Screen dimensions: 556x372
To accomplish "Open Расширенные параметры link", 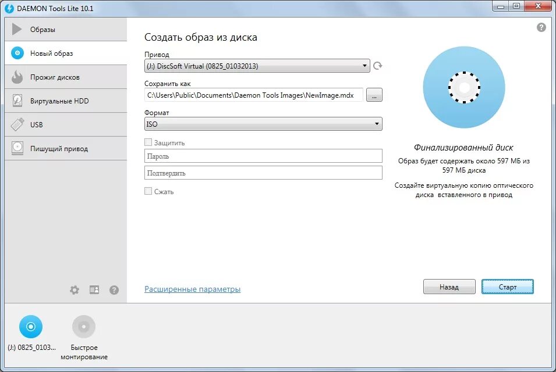I will [x=193, y=289].
